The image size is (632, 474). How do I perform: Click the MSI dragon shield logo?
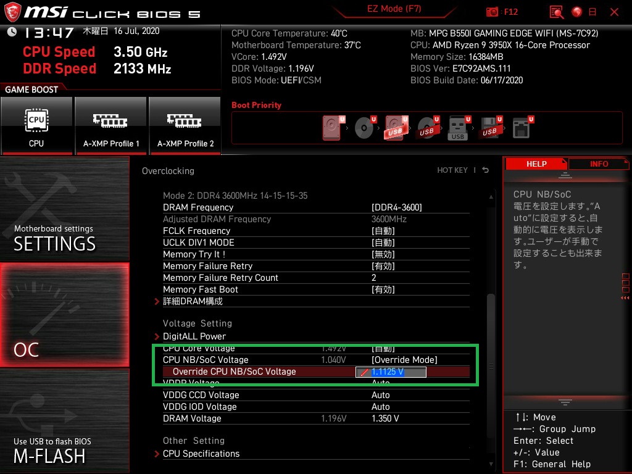tap(12, 12)
